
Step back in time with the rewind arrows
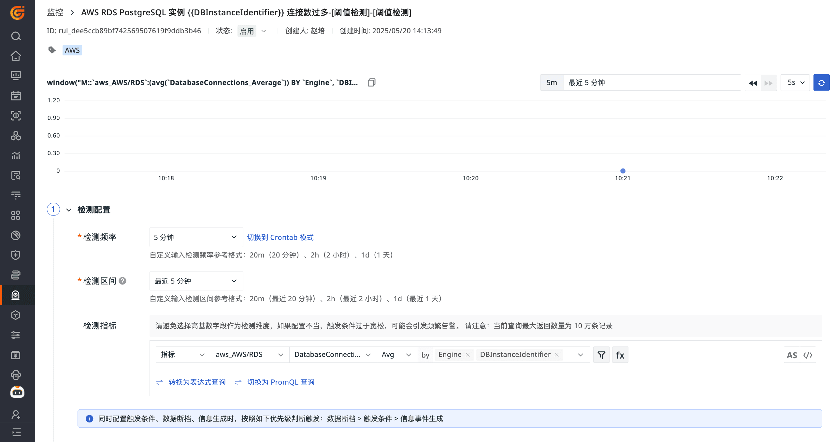pos(753,83)
